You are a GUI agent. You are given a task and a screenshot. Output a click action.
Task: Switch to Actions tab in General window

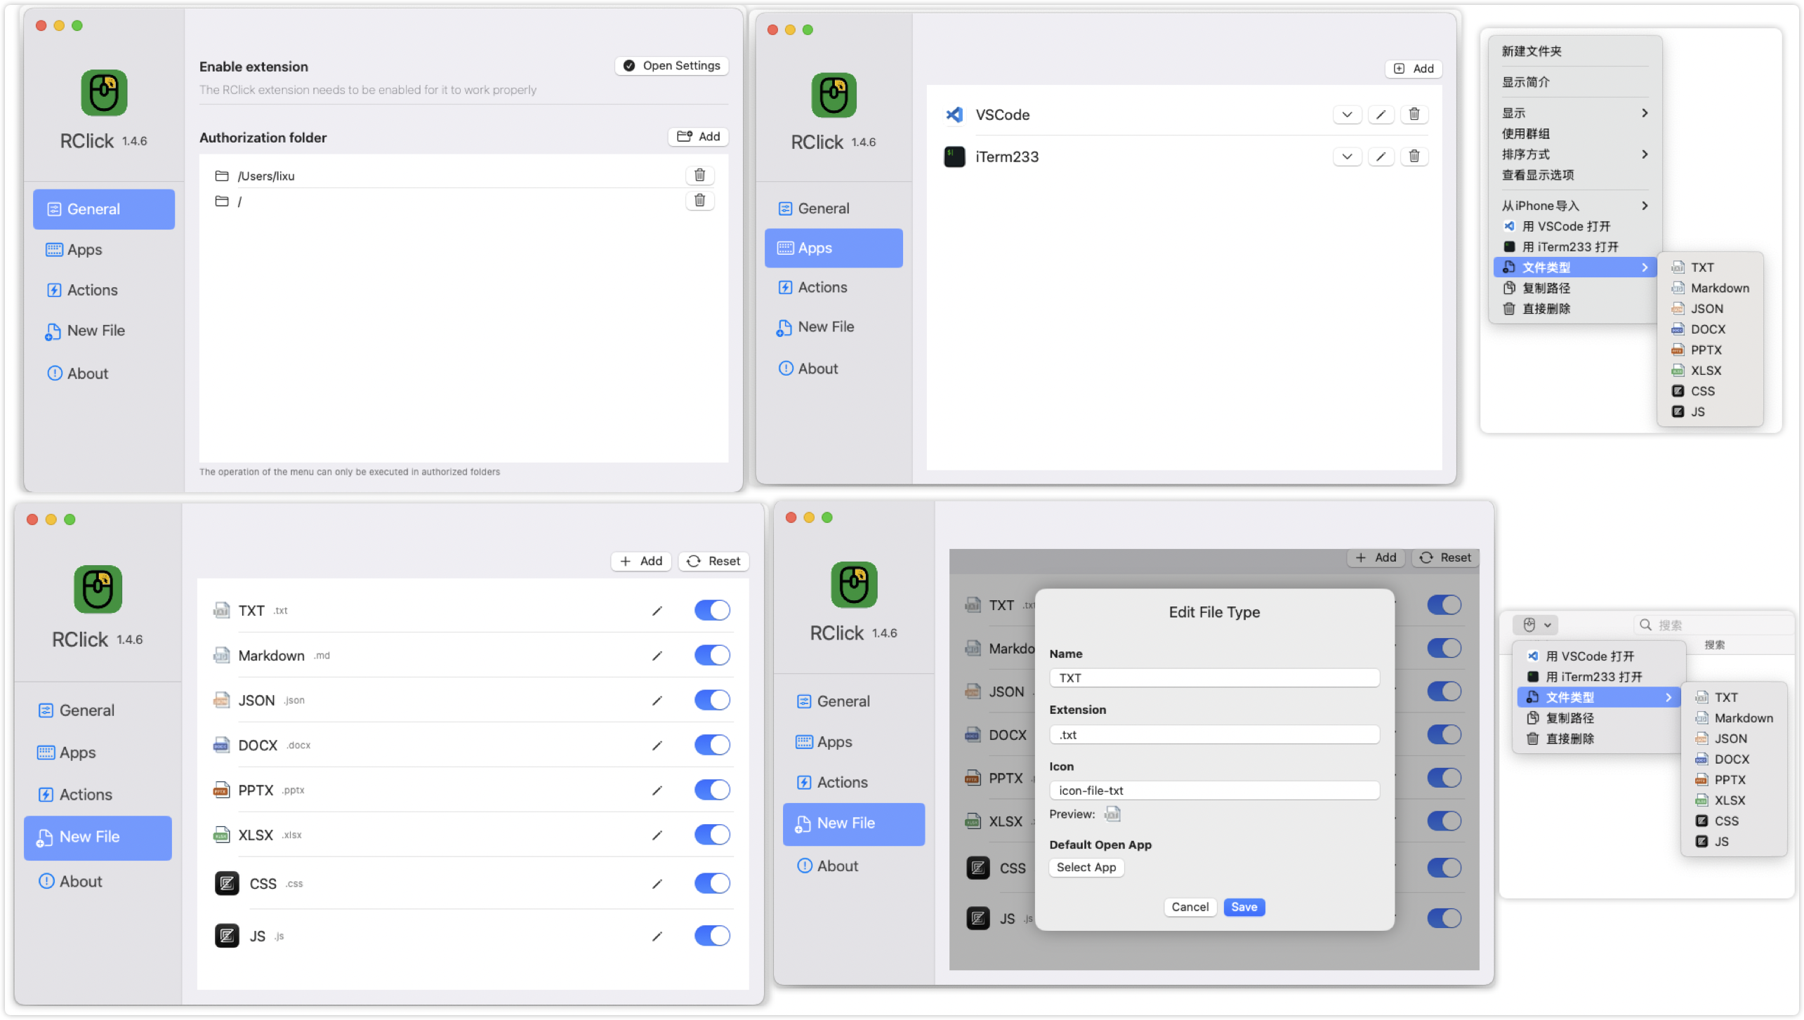92,290
